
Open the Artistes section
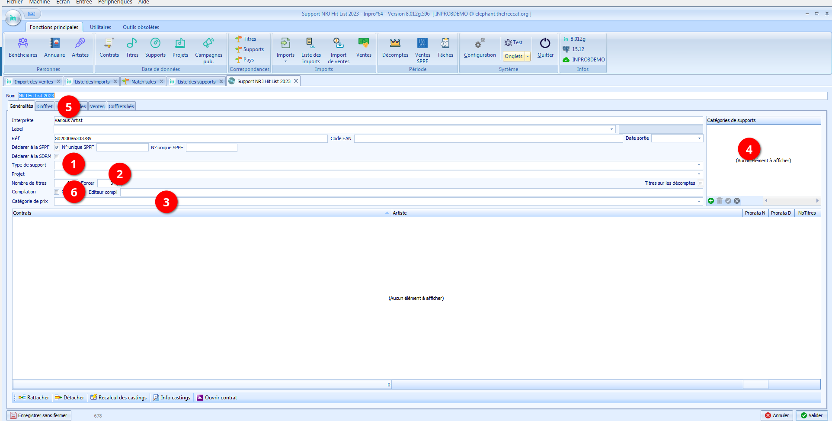pyautogui.click(x=80, y=47)
